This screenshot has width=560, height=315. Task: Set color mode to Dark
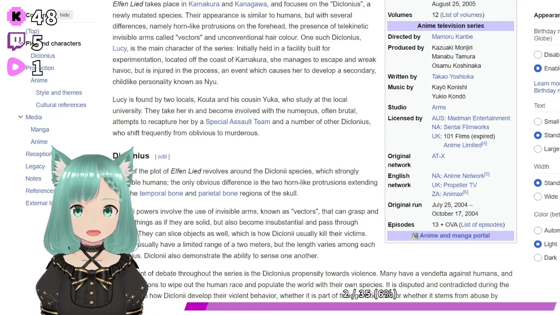pos(538,258)
